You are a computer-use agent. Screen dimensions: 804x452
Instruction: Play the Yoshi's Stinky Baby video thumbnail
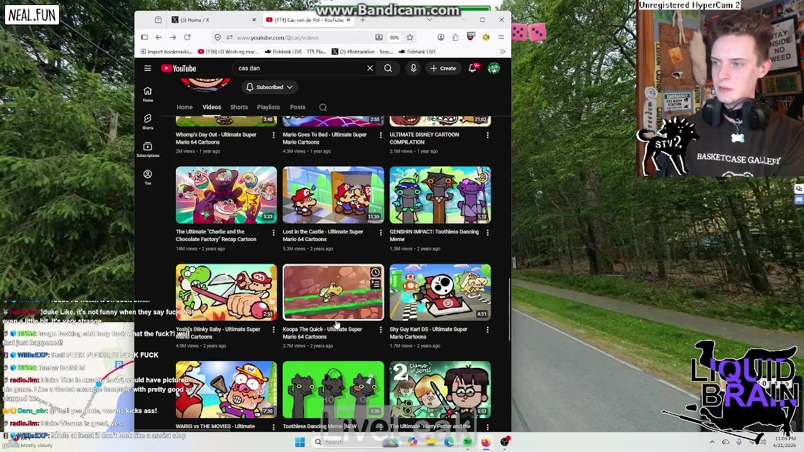coord(226,293)
